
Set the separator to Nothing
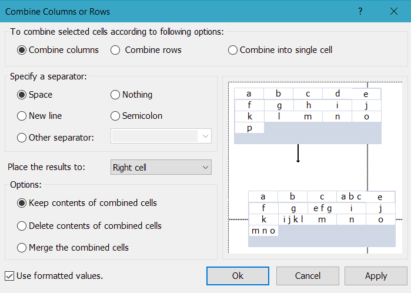pos(116,95)
